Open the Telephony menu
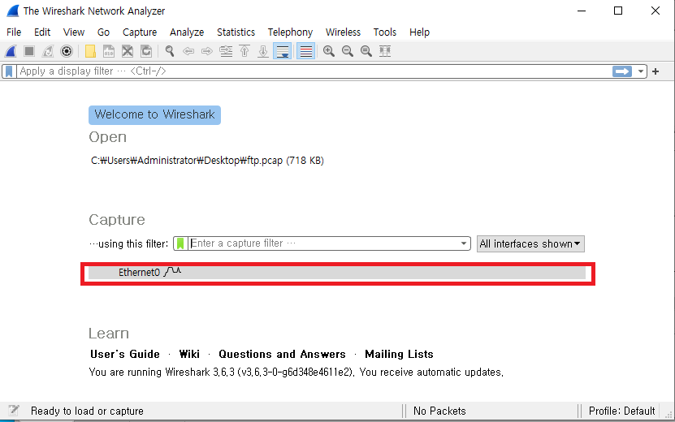 (x=290, y=32)
